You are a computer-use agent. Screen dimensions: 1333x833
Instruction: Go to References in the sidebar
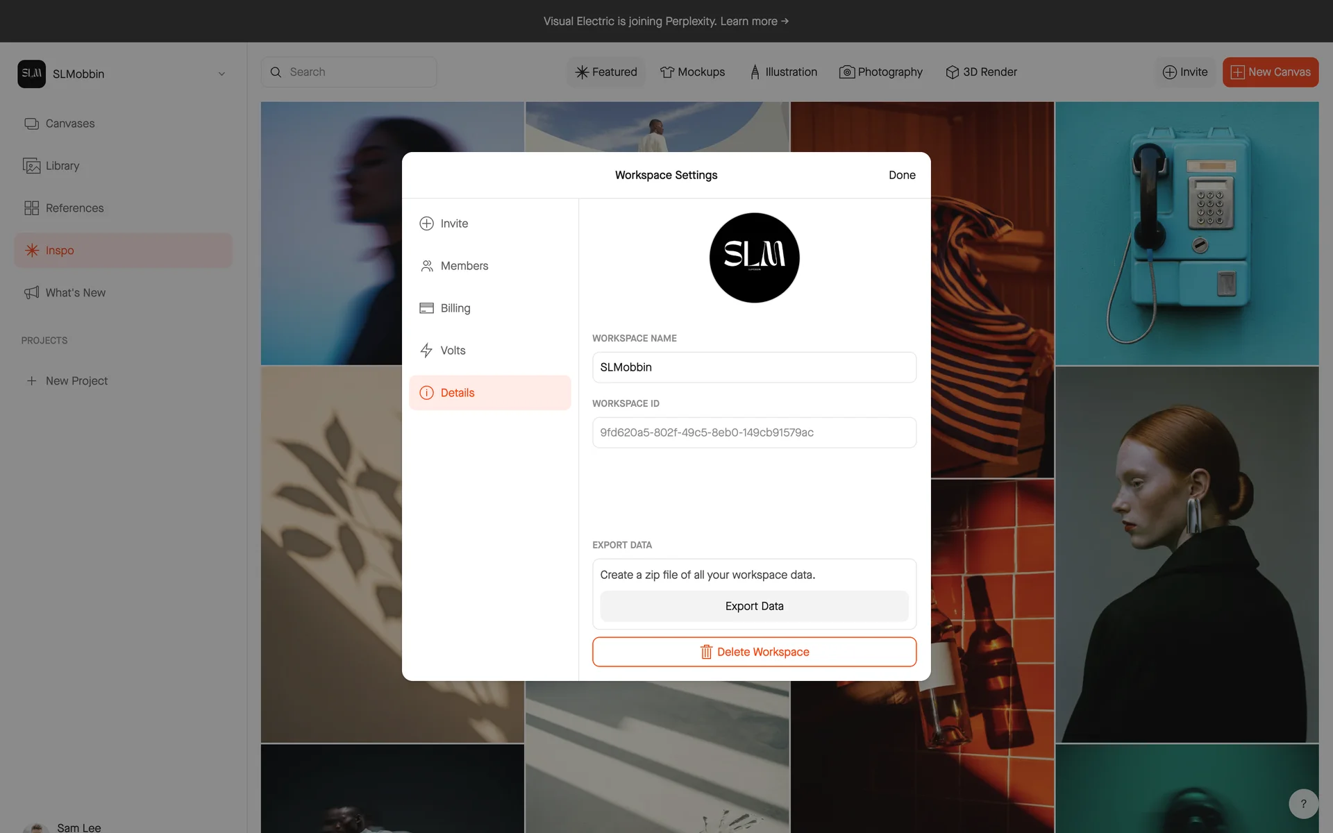click(x=74, y=208)
